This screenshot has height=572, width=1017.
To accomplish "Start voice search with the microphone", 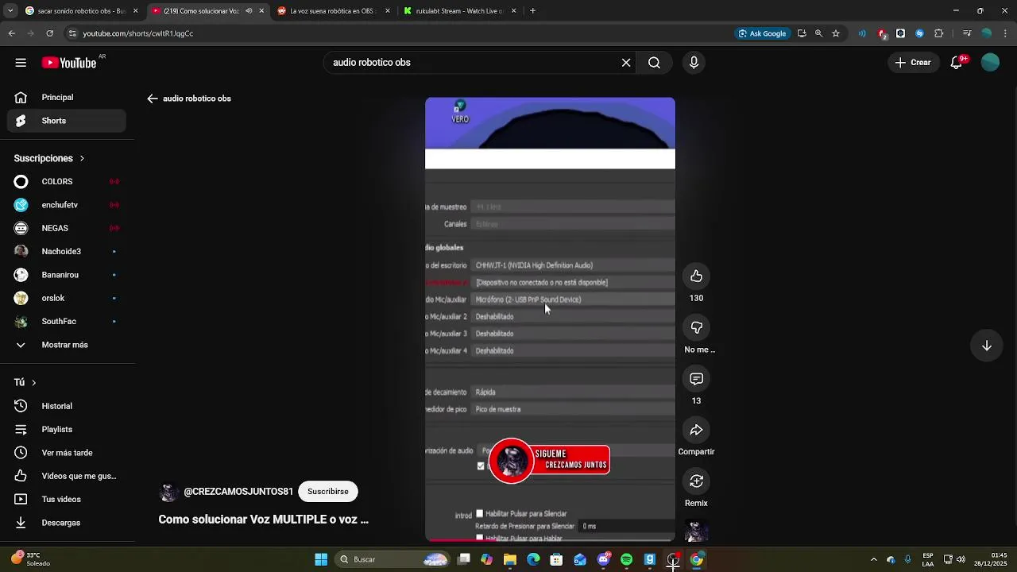I will point(694,63).
